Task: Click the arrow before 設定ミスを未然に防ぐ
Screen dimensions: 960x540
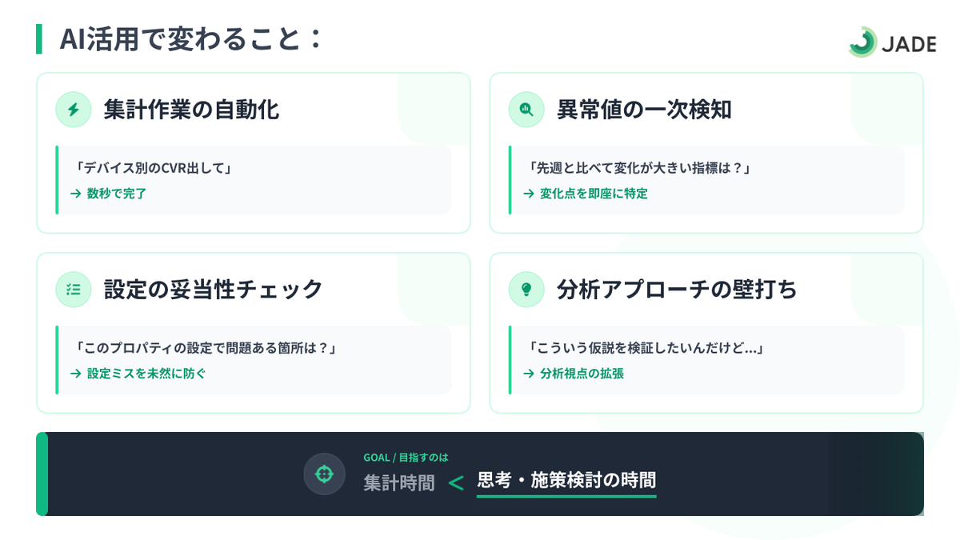Action: pos(76,374)
